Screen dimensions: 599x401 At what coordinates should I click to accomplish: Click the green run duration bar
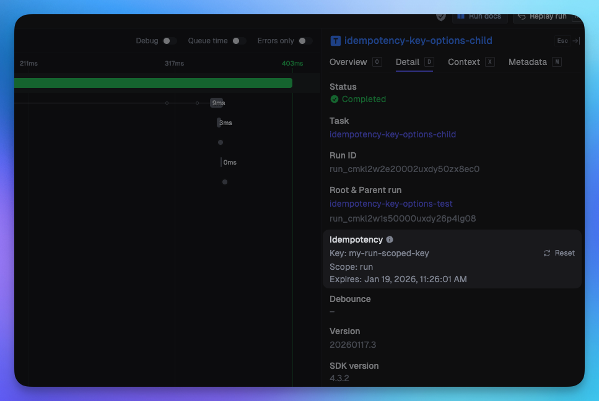tap(155, 82)
